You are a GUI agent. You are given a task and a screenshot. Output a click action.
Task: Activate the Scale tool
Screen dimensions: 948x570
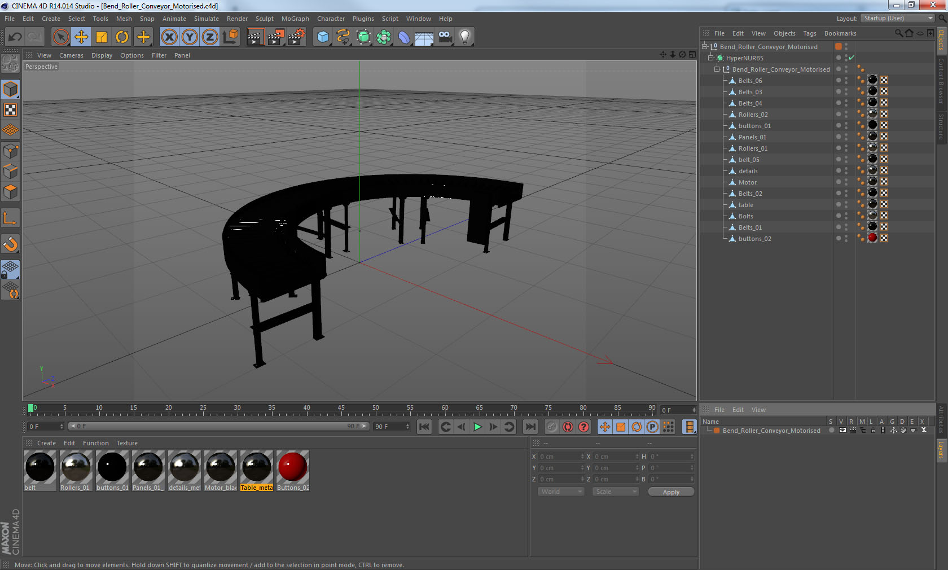click(x=102, y=37)
